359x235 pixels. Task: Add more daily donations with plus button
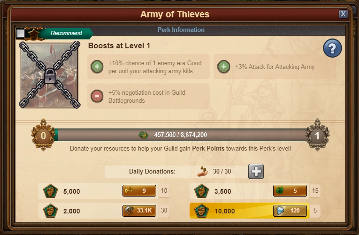point(256,171)
